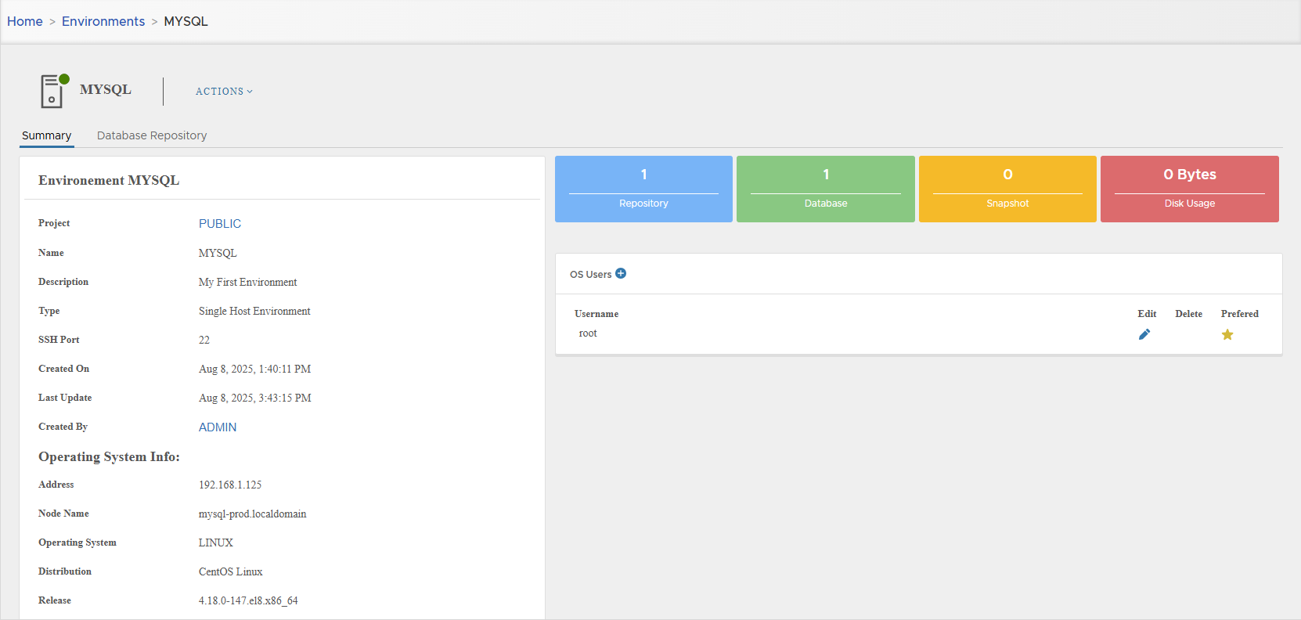Open the ADMIN creator link

click(218, 427)
